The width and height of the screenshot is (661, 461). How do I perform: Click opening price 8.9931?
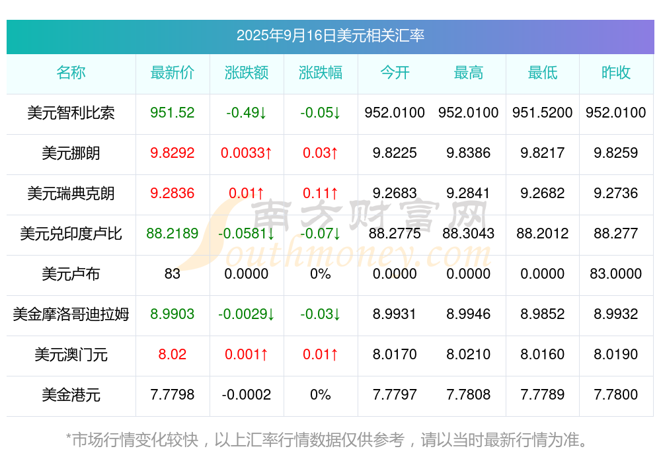[x=395, y=314]
